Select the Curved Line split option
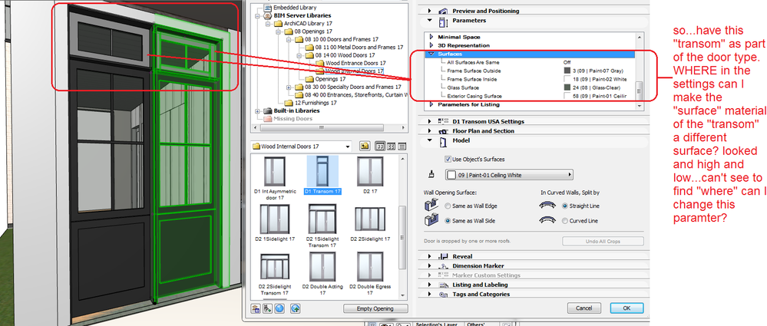Screen dimensions: 767x326 pyautogui.click(x=566, y=221)
